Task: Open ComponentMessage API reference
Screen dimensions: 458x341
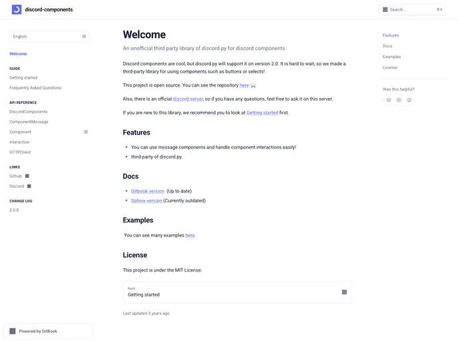Action: pos(29,122)
